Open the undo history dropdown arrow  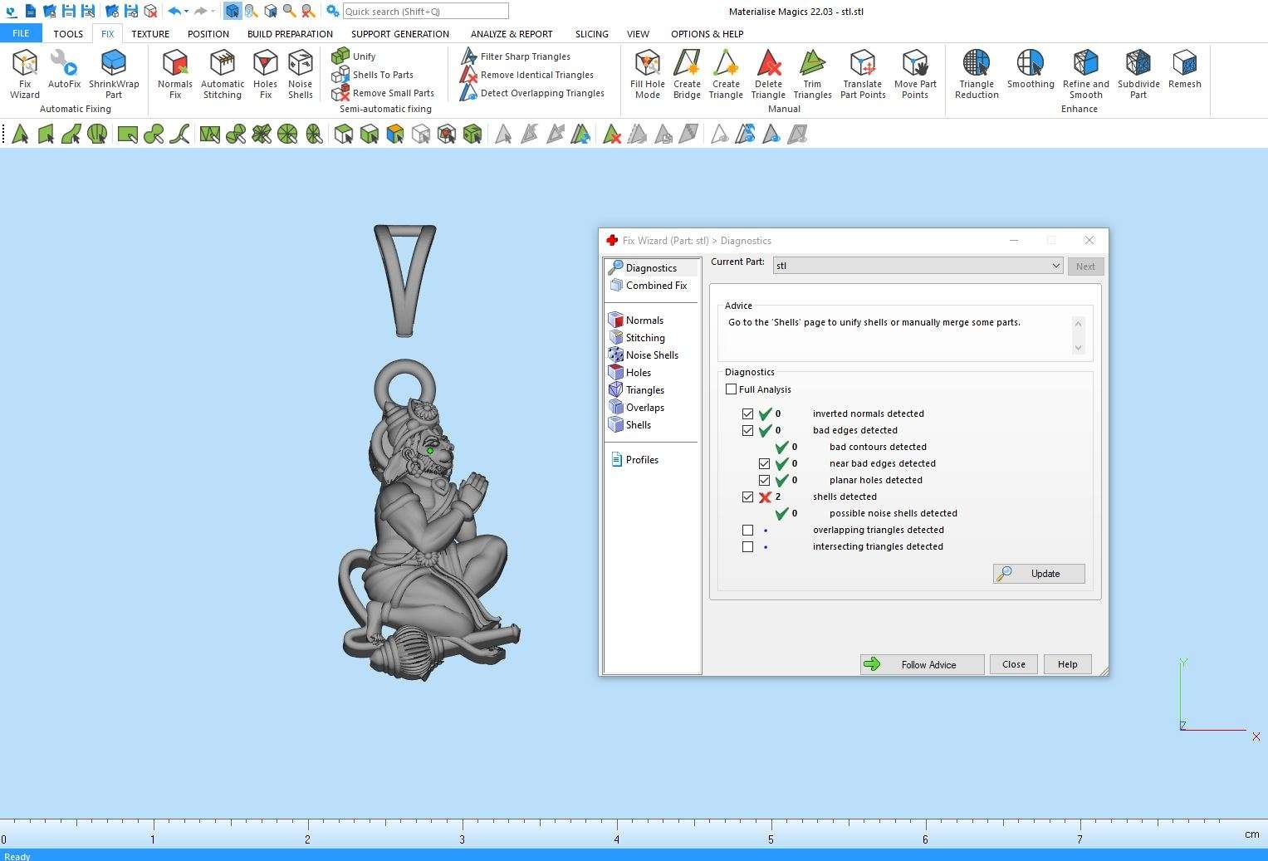(186, 12)
